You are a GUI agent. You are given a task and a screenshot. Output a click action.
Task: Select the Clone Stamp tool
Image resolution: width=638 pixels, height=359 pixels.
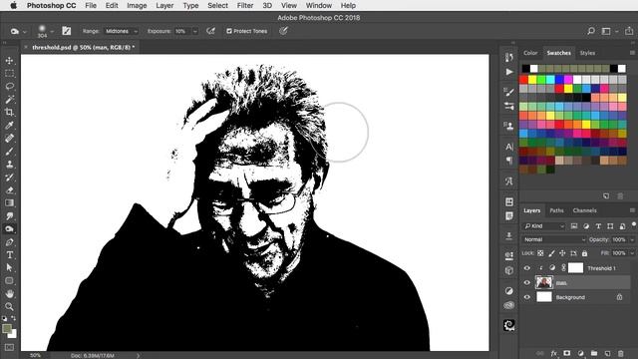[9, 165]
